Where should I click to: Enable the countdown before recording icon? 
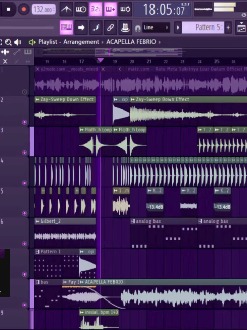(96, 9)
